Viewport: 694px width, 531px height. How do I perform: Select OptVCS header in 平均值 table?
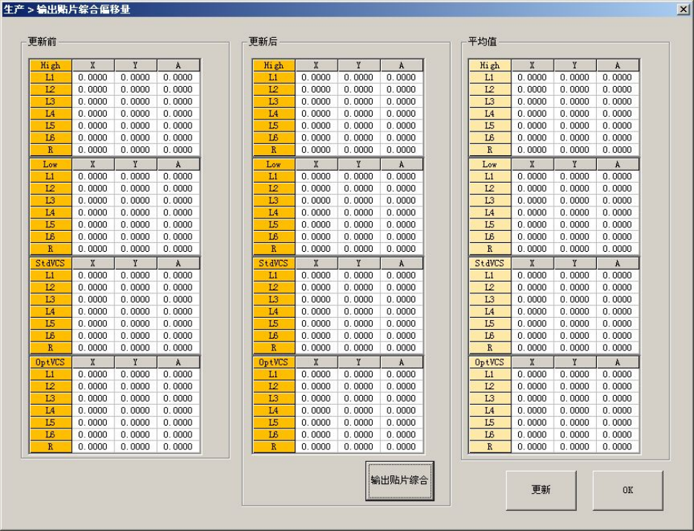pos(490,362)
